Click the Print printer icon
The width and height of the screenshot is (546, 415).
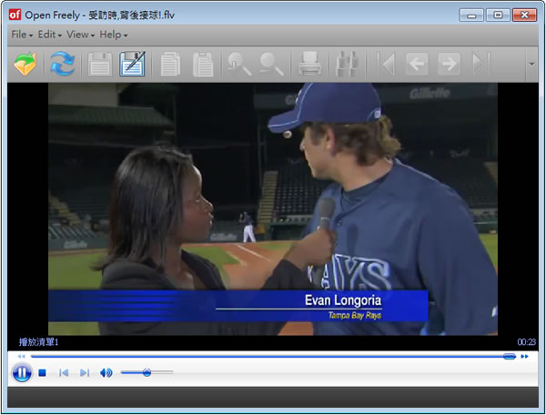coord(309,64)
